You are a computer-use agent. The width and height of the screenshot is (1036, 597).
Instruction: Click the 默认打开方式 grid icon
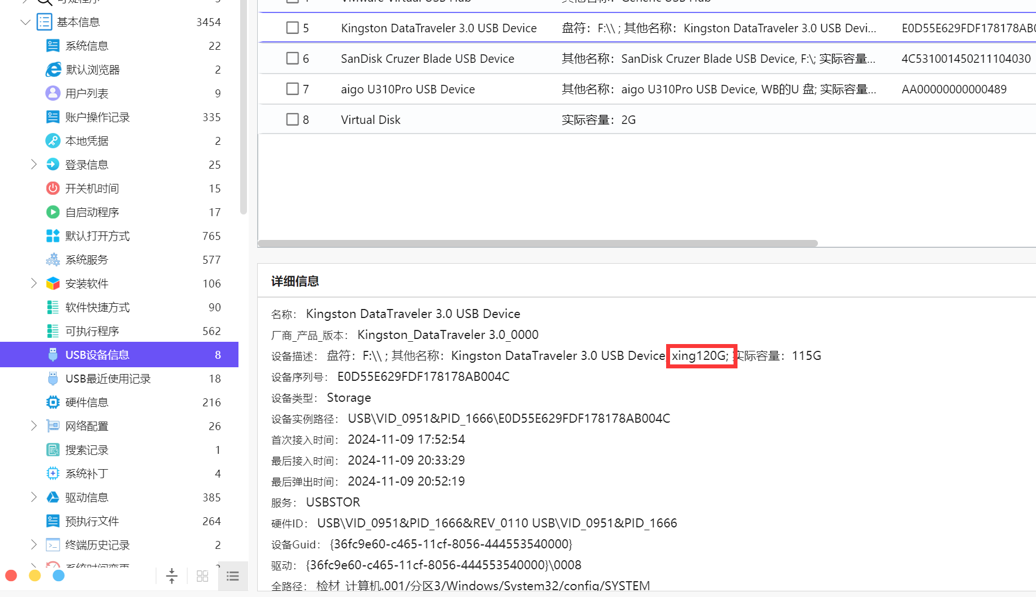(x=53, y=236)
